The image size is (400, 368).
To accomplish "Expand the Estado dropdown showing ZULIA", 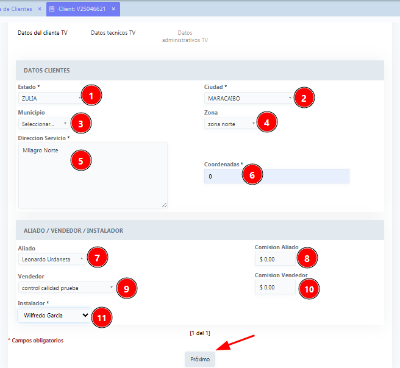I will coord(50,97).
